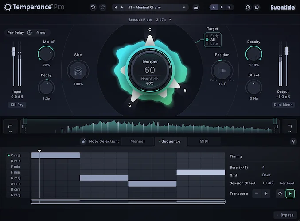Image resolution: width=300 pixels, height=221 pixels.
Task: Go to next preset arrow
Action: click(122, 8)
